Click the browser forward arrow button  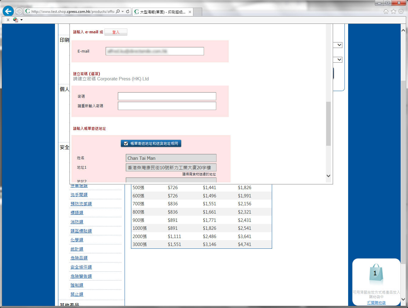(x=19, y=12)
